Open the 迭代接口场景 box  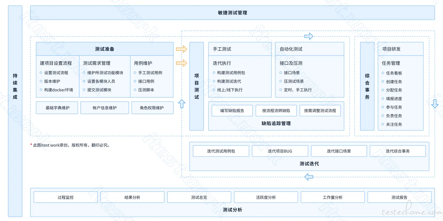(x=339, y=151)
